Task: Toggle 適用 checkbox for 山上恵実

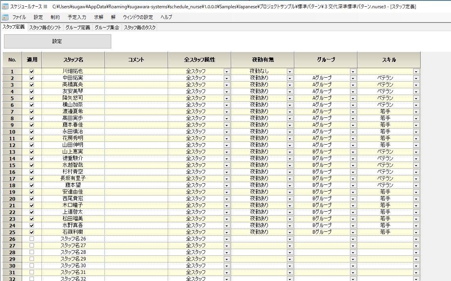Action: tap(32, 152)
